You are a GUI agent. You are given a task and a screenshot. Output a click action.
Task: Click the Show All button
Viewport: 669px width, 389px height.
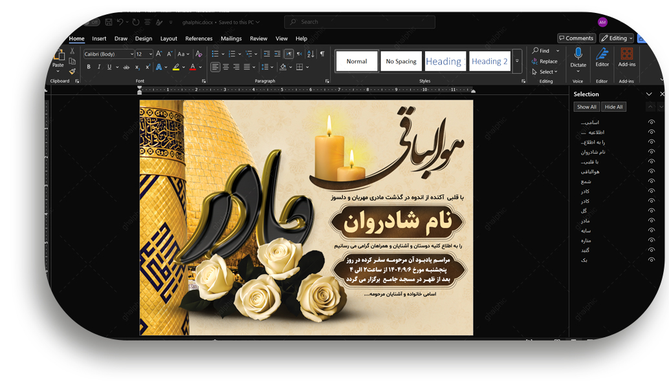point(587,107)
